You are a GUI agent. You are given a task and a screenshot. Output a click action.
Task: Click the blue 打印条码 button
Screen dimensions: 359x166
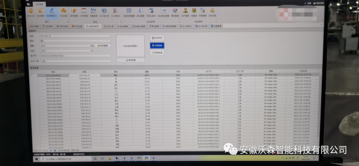pos(157,45)
